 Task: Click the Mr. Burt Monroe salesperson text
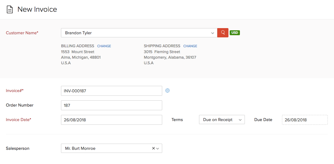point(80,149)
